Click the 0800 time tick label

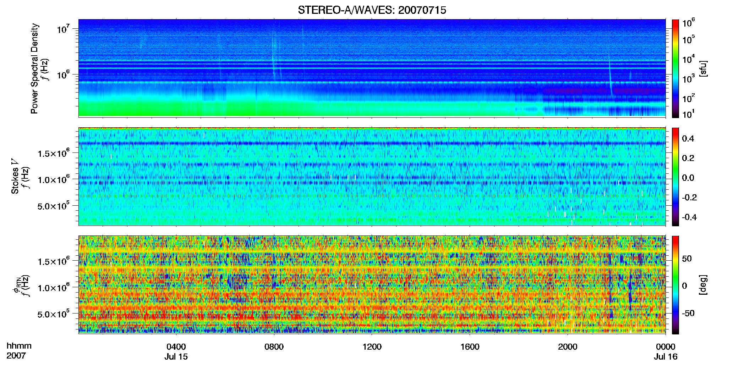click(274, 347)
